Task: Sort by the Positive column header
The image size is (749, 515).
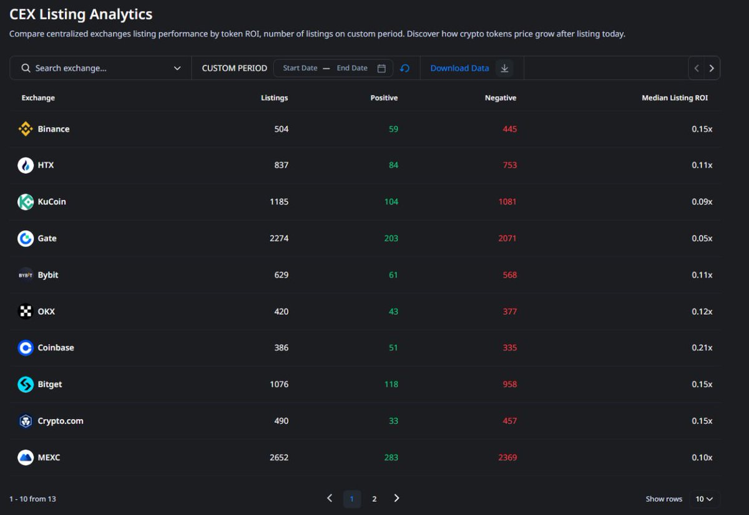Action: click(x=384, y=98)
